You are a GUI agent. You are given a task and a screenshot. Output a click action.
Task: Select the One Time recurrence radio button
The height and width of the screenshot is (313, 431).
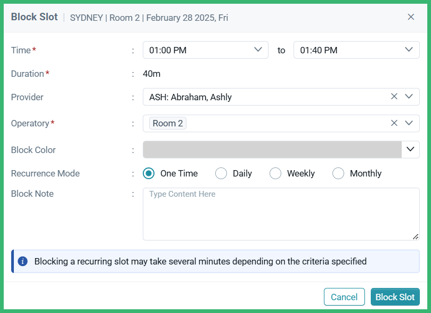(149, 173)
